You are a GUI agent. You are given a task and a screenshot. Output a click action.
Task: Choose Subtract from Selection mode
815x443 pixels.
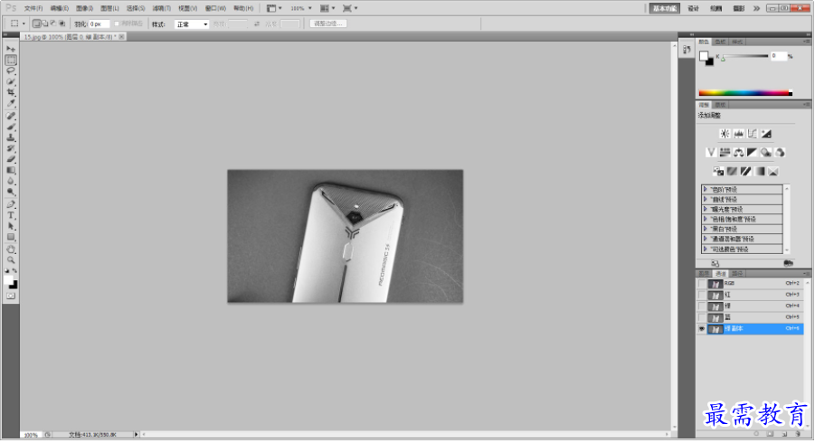coord(53,24)
